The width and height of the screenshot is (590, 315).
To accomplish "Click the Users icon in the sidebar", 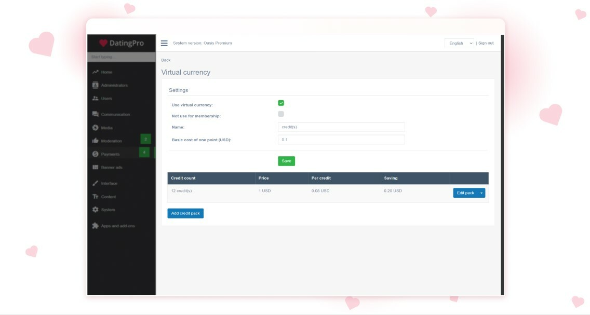I will 95,98.
